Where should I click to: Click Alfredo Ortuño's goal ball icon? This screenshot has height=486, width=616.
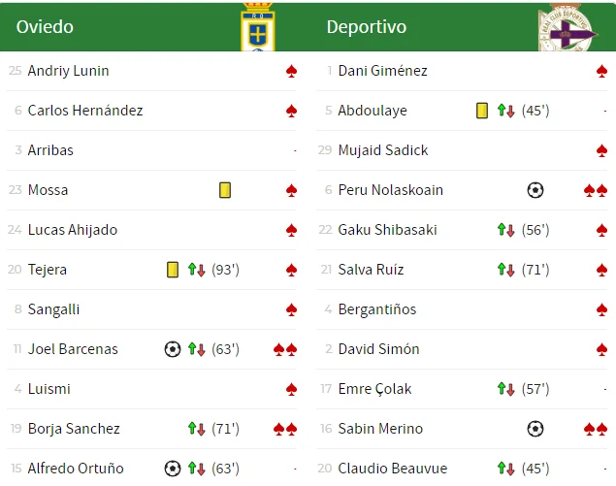(173, 469)
